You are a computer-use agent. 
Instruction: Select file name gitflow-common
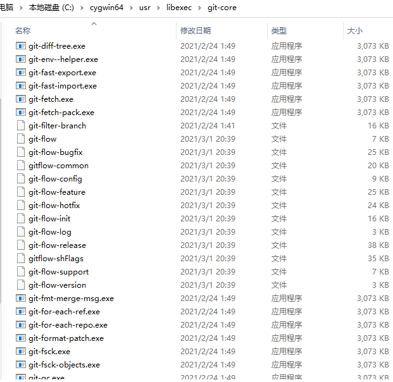(58, 166)
